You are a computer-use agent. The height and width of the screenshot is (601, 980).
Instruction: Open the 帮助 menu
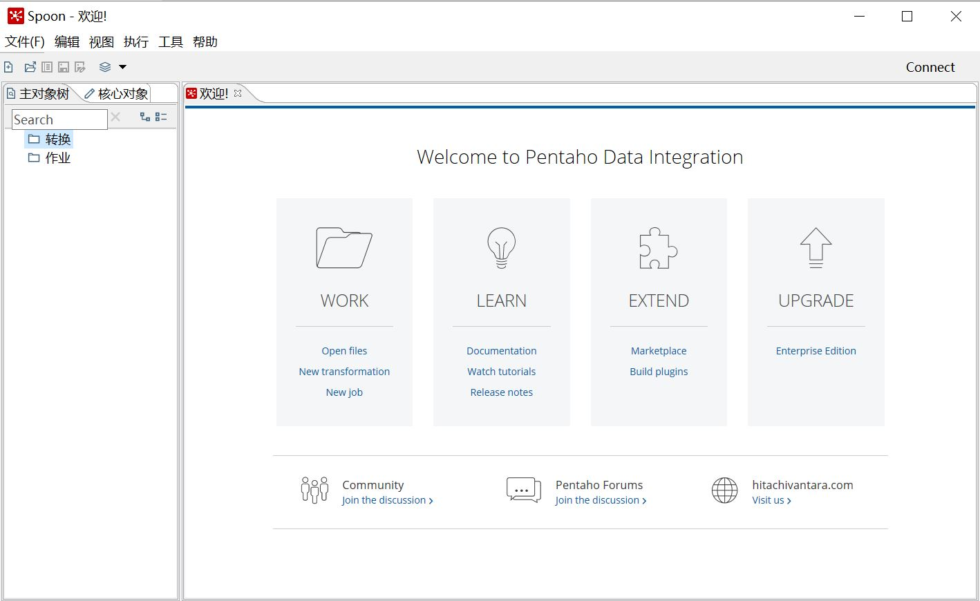(205, 41)
